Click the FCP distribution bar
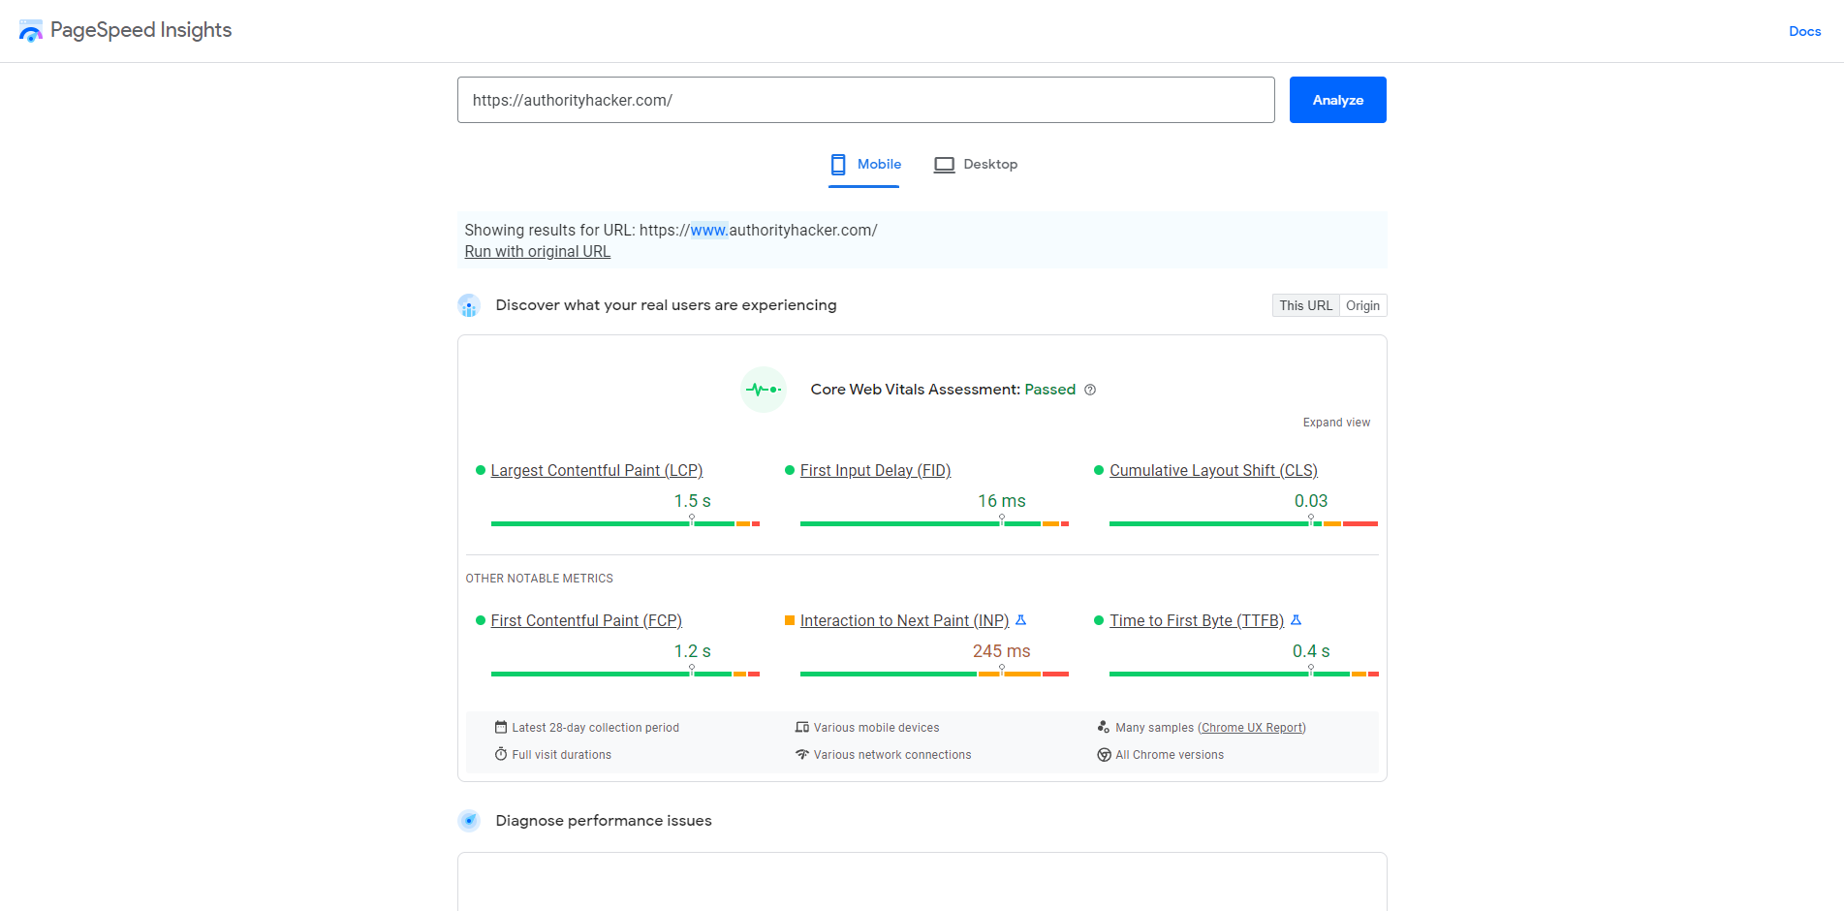Viewport: 1844px width, 911px height. click(x=625, y=674)
